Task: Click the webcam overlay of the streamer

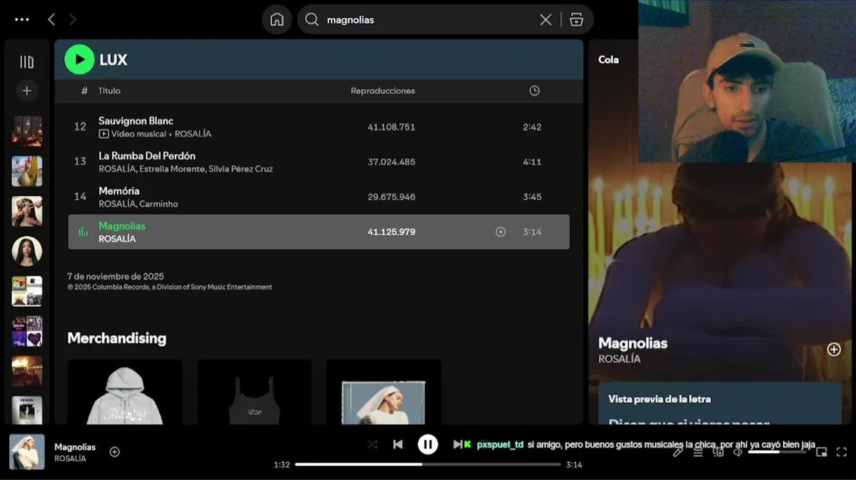Action: [747, 81]
